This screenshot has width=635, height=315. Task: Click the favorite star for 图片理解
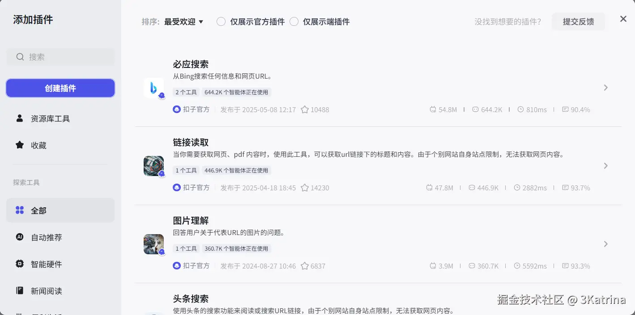305,266
